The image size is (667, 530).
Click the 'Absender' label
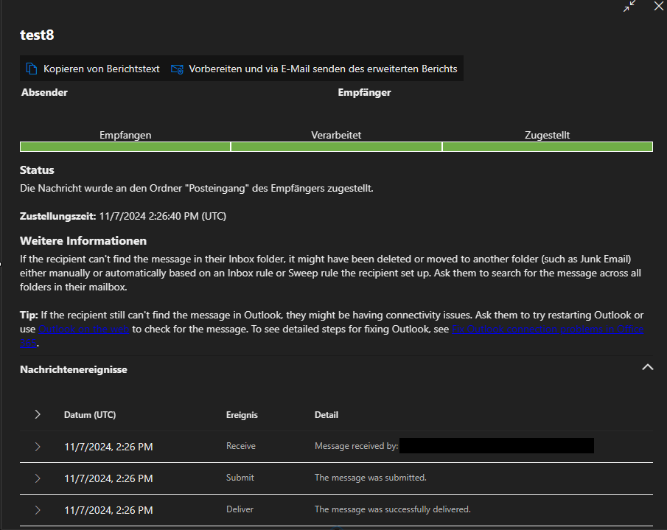pos(45,92)
